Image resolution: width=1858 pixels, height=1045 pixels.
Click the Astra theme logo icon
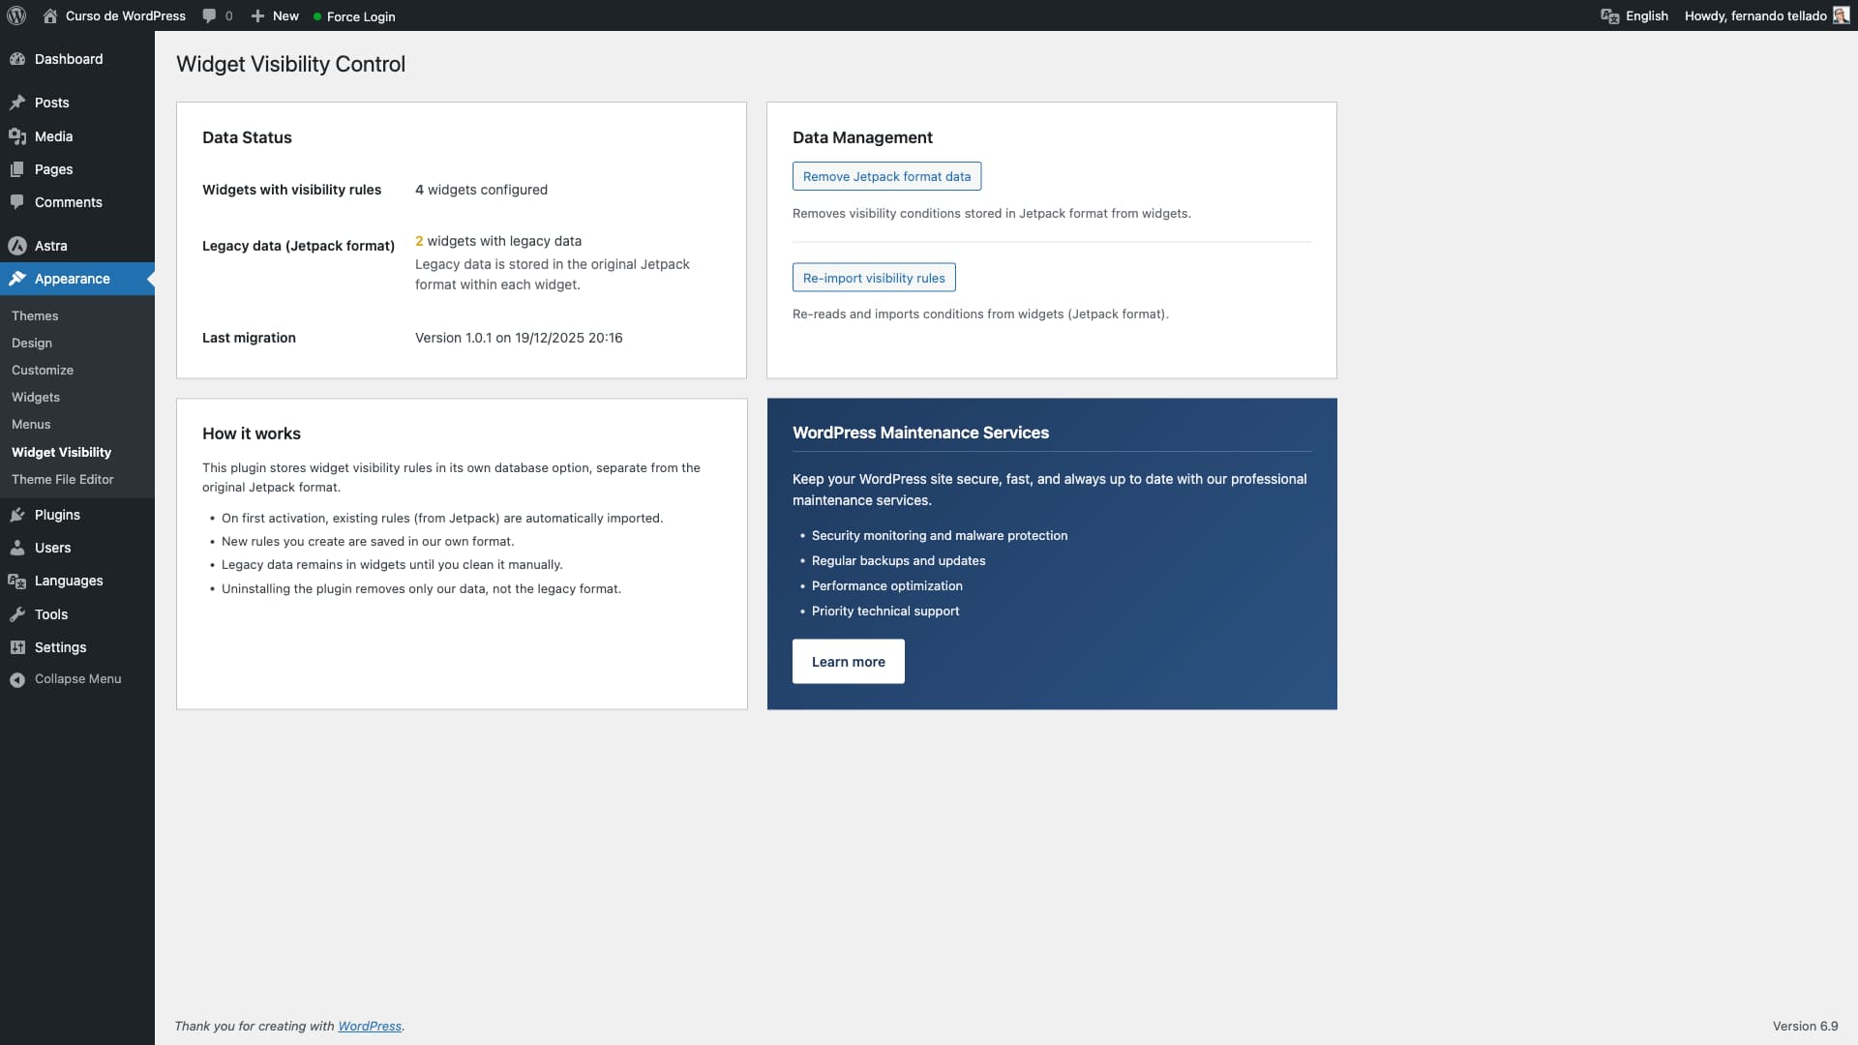click(17, 246)
